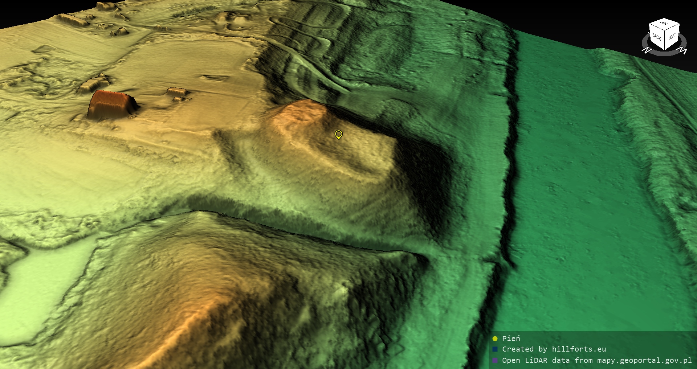The image size is (697, 369).
Task: Click the N compass label below the cube
Action: 646,50
